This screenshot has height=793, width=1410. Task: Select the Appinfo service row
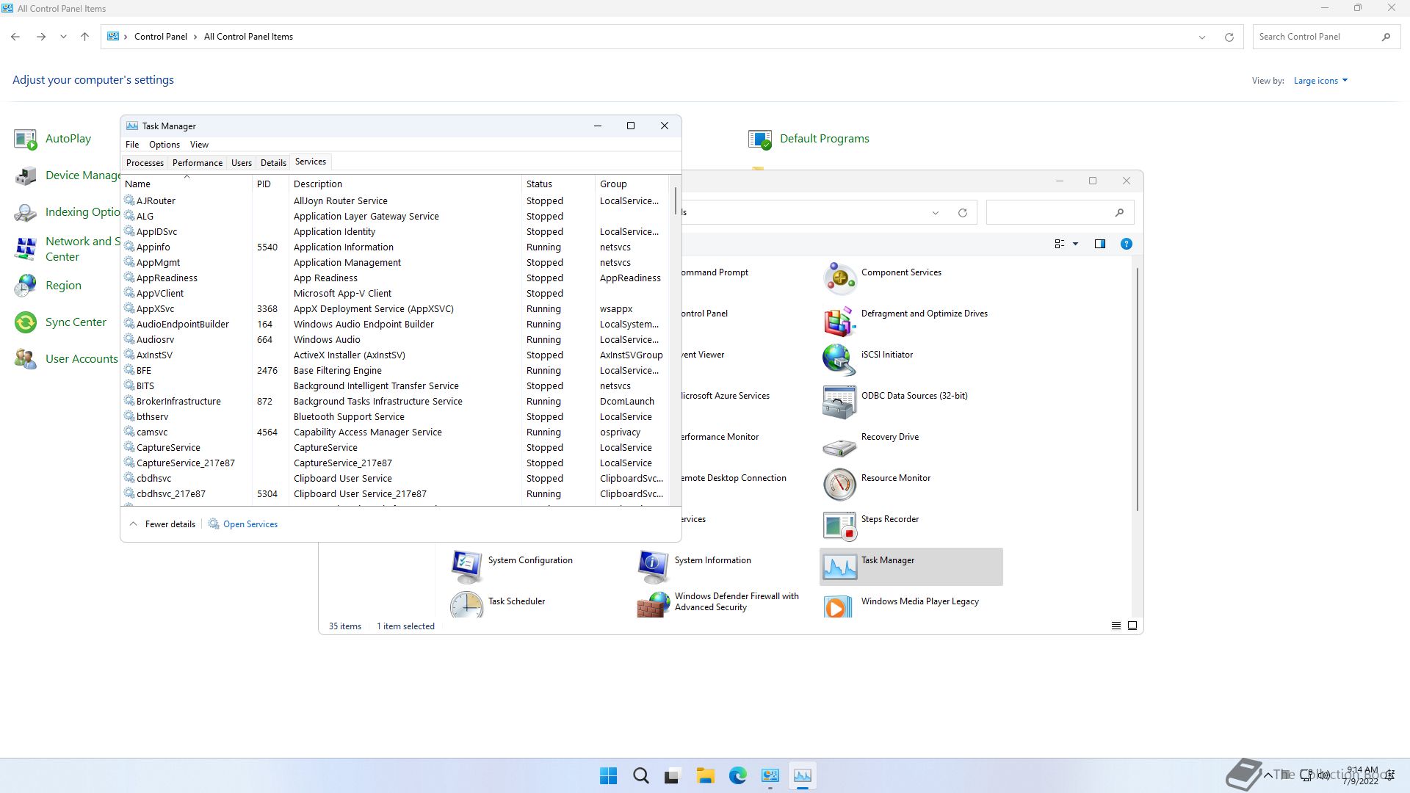point(396,247)
